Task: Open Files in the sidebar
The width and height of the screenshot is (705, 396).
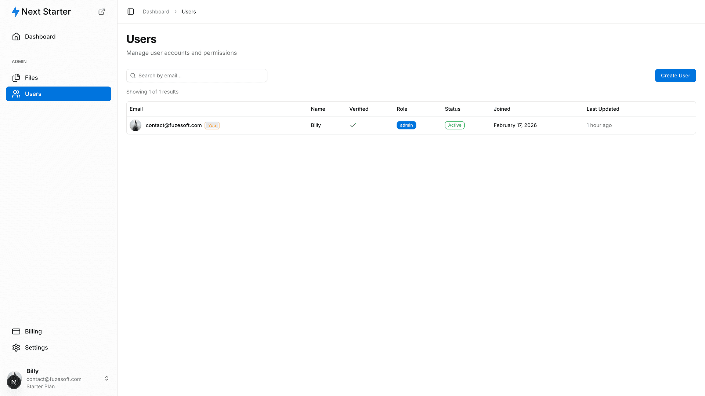Action: point(58,78)
